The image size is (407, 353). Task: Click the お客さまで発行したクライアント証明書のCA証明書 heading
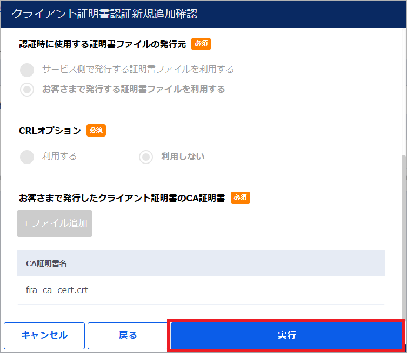click(x=122, y=198)
